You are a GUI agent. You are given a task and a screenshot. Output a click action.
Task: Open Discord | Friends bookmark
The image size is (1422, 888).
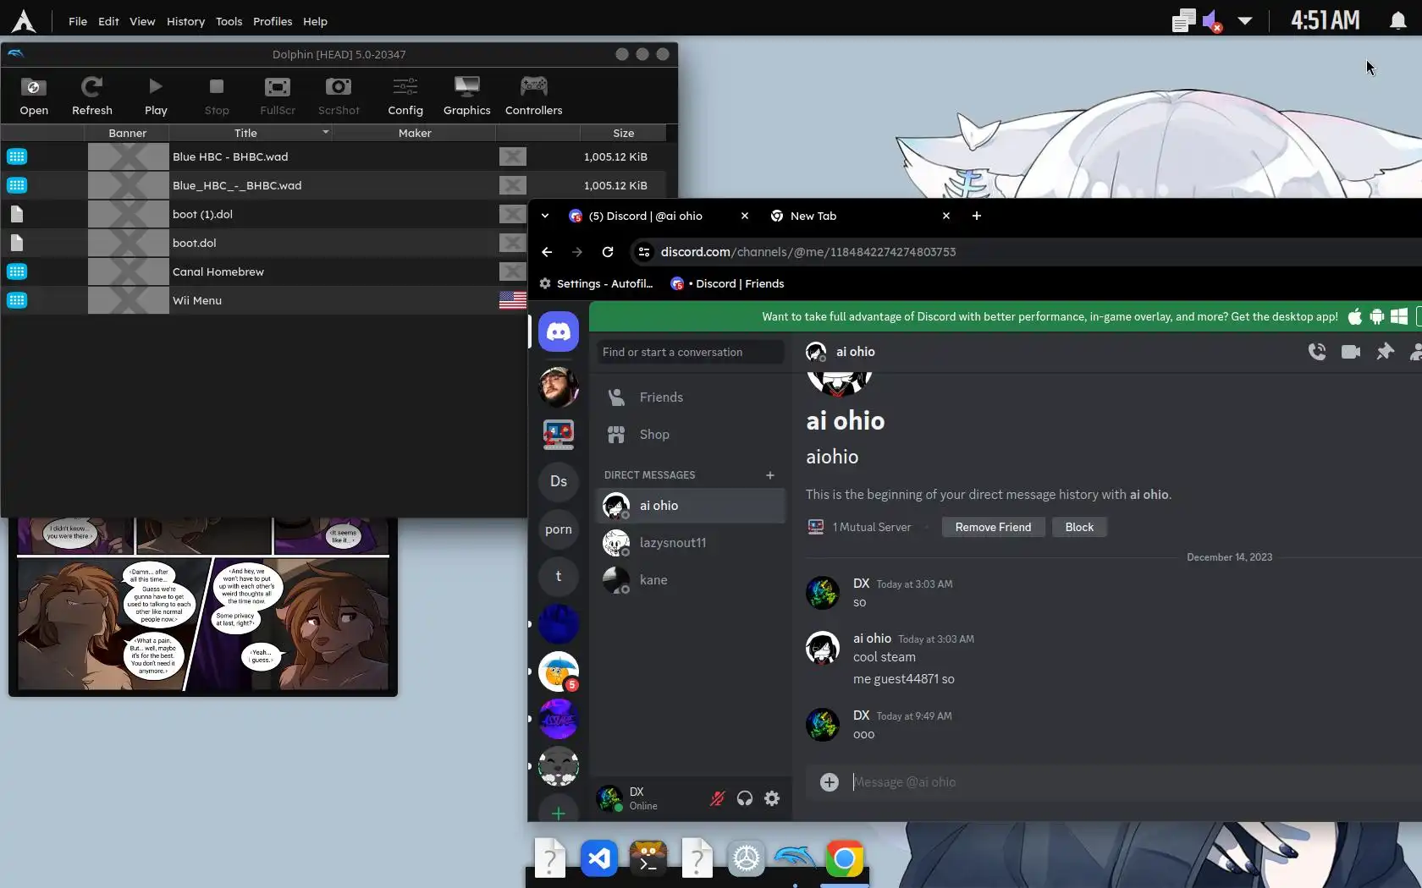click(x=727, y=284)
